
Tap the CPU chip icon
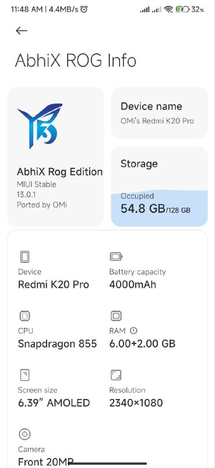click(24, 316)
